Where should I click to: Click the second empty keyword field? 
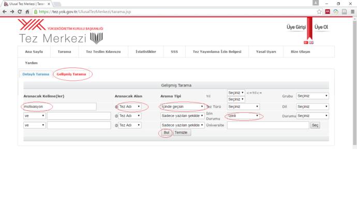79,116
